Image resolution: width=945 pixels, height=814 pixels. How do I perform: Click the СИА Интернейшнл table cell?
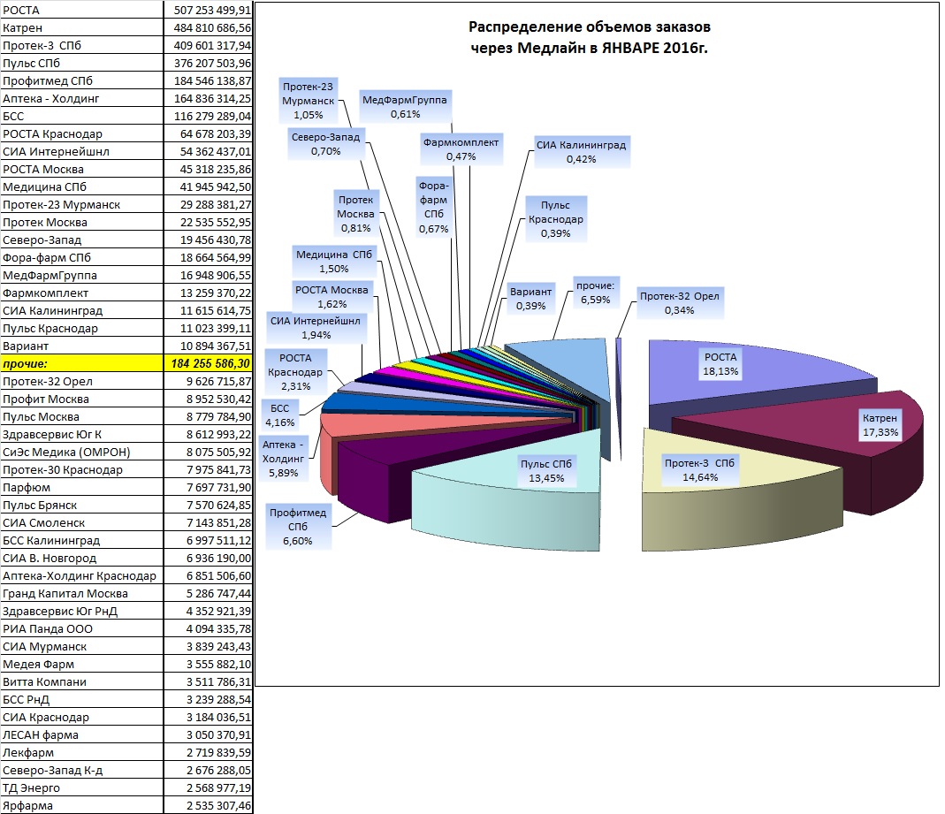click(x=81, y=152)
